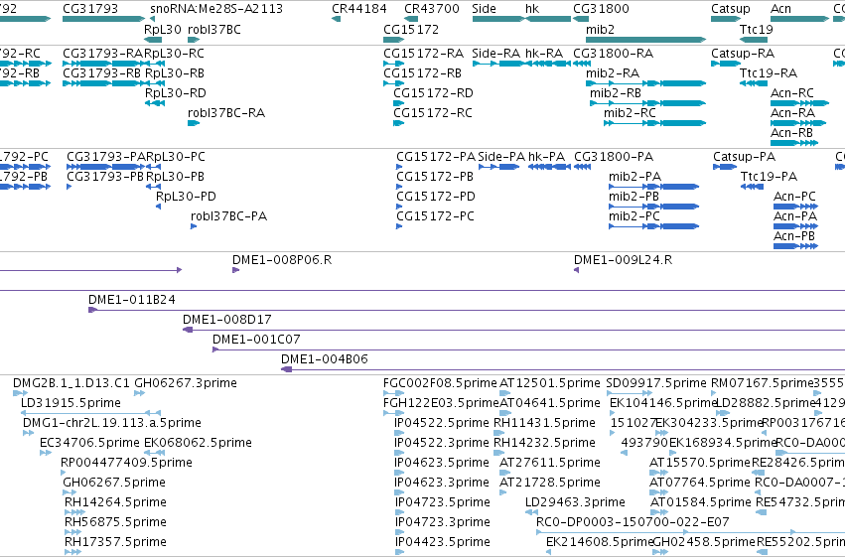Select protein Ttc19-PA
The height and width of the screenshot is (557, 845).
coord(769,177)
